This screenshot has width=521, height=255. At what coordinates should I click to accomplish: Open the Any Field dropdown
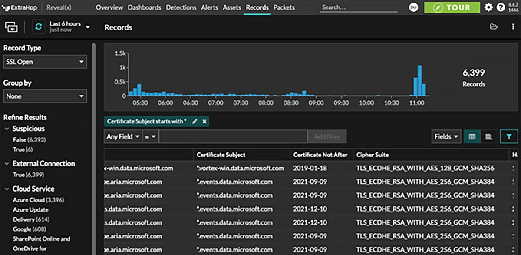tap(123, 136)
